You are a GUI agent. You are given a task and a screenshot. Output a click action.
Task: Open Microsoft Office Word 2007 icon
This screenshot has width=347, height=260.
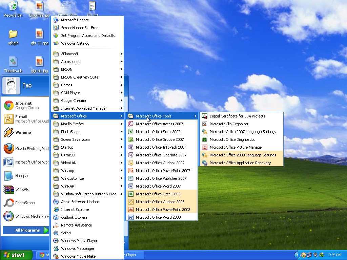click(131, 186)
